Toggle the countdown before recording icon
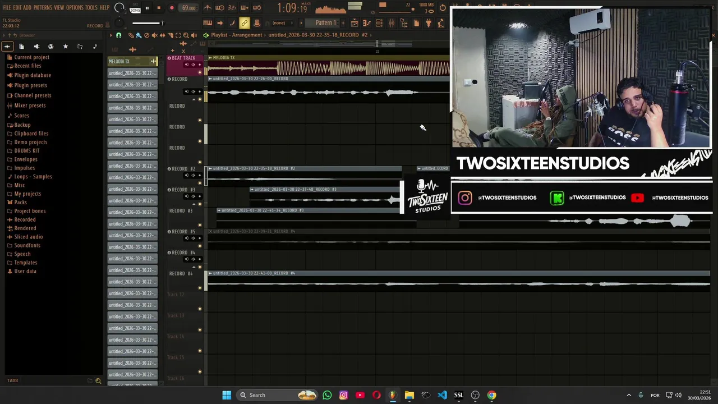This screenshot has height=404, width=718. point(232,8)
